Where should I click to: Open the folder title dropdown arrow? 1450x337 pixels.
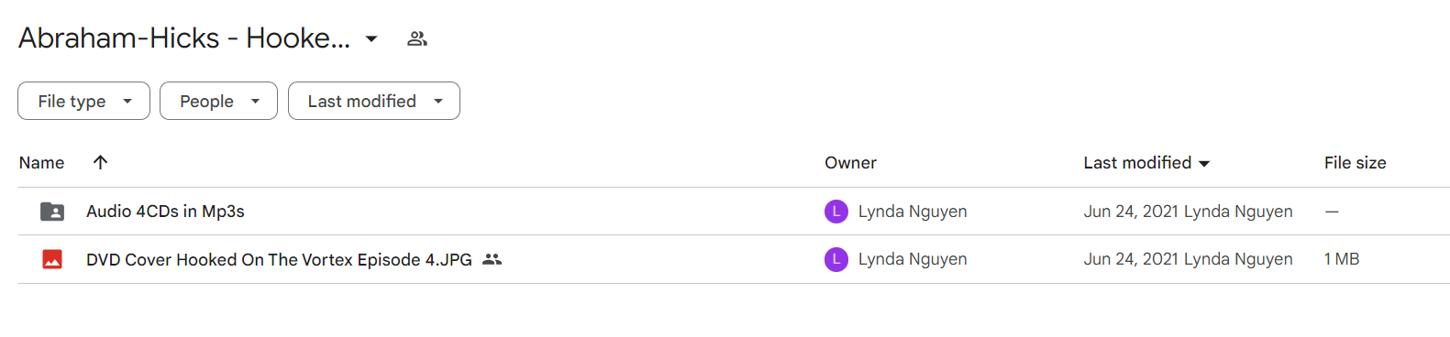pos(371,38)
